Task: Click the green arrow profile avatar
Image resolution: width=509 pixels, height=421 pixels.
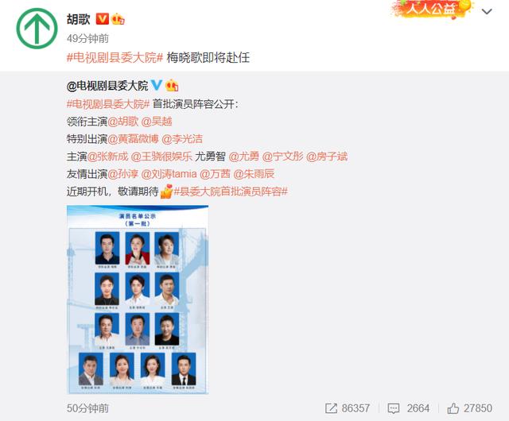Action: tap(37, 29)
